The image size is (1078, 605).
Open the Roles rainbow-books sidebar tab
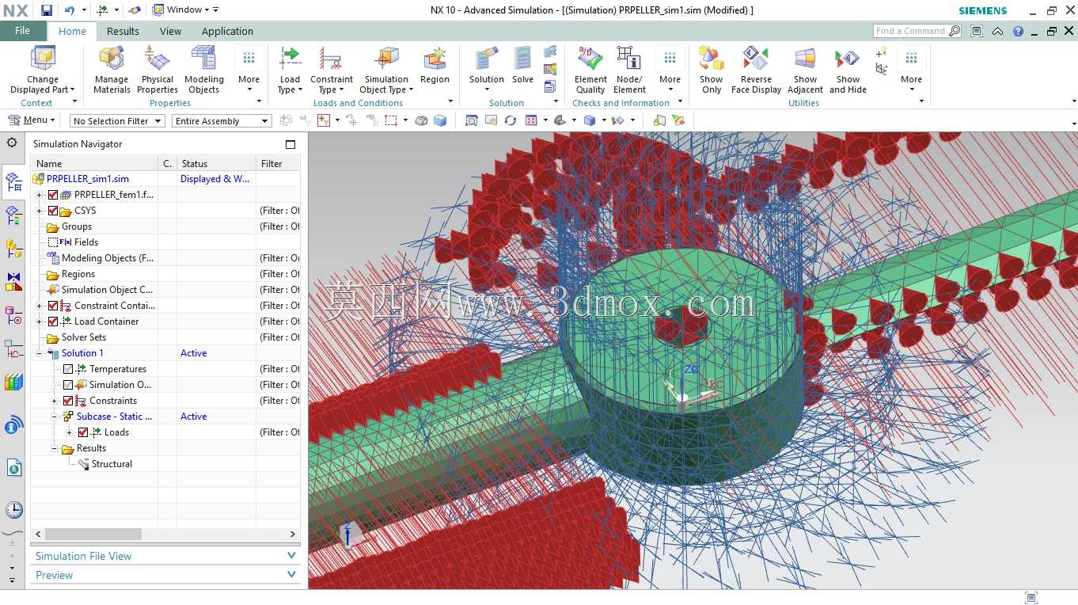point(13,382)
